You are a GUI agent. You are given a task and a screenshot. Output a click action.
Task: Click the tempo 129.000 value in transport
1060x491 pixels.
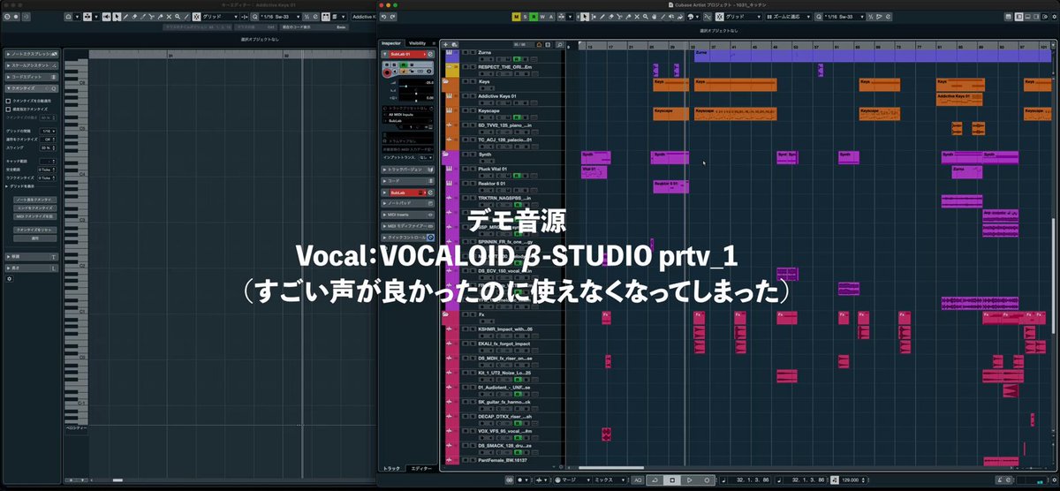click(849, 480)
